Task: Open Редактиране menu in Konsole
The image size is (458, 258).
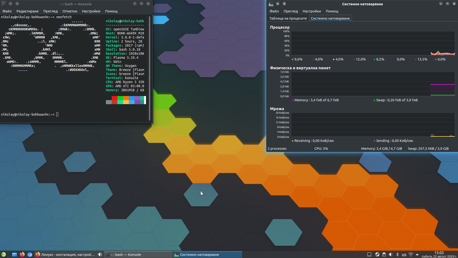Action: 28,11
